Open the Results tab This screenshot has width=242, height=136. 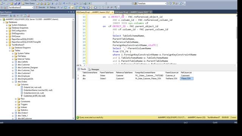pos(82,69)
